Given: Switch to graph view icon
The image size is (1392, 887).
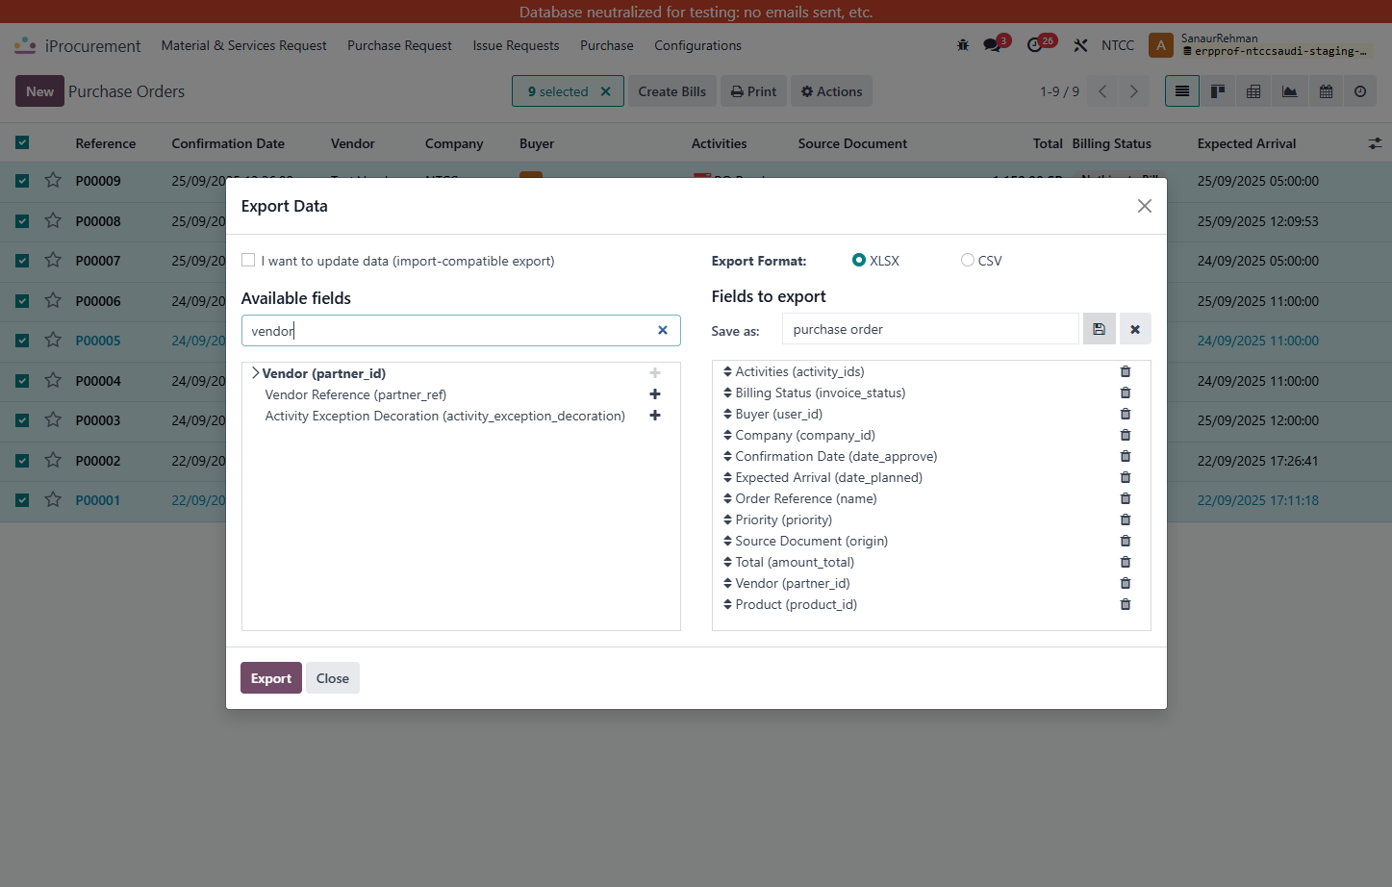Looking at the screenshot, I should 1289,91.
